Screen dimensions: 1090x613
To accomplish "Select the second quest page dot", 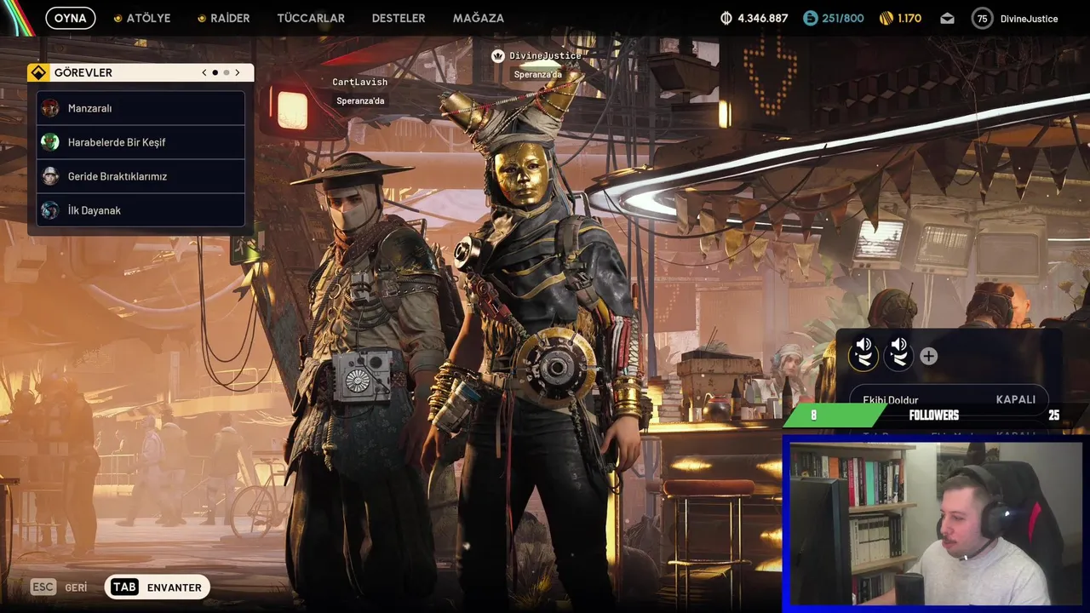I will (227, 72).
